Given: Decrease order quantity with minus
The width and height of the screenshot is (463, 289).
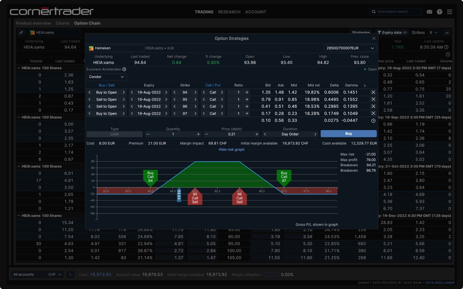Looking at the screenshot, I should [x=148, y=134].
